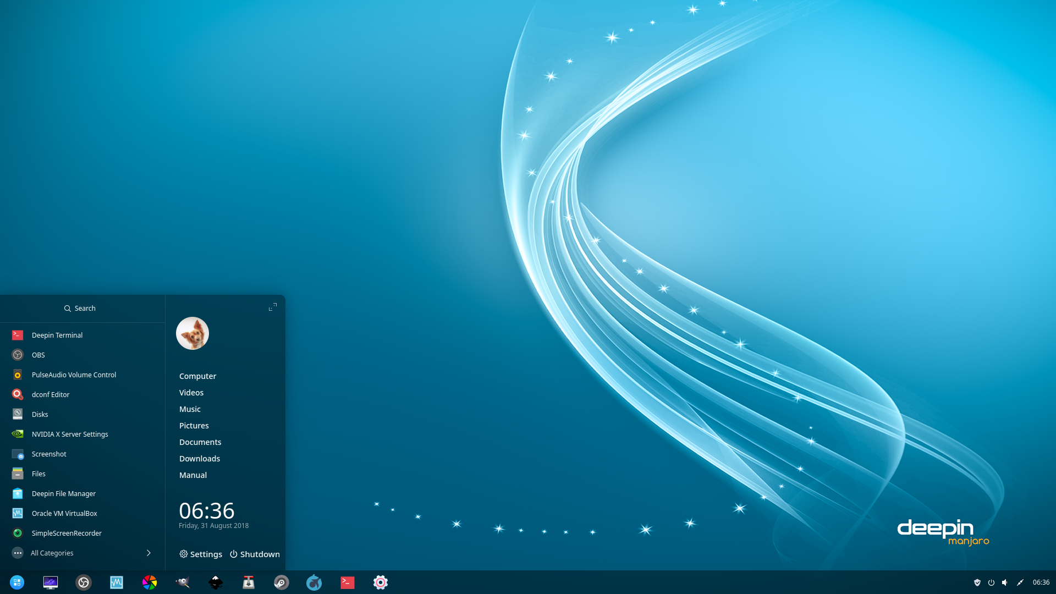1056x594 pixels.
Task: Click the security shield tray icon
Action: pos(977,582)
